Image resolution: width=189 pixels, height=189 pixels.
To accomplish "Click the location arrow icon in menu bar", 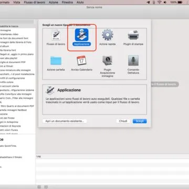I will tap(148, 2).
